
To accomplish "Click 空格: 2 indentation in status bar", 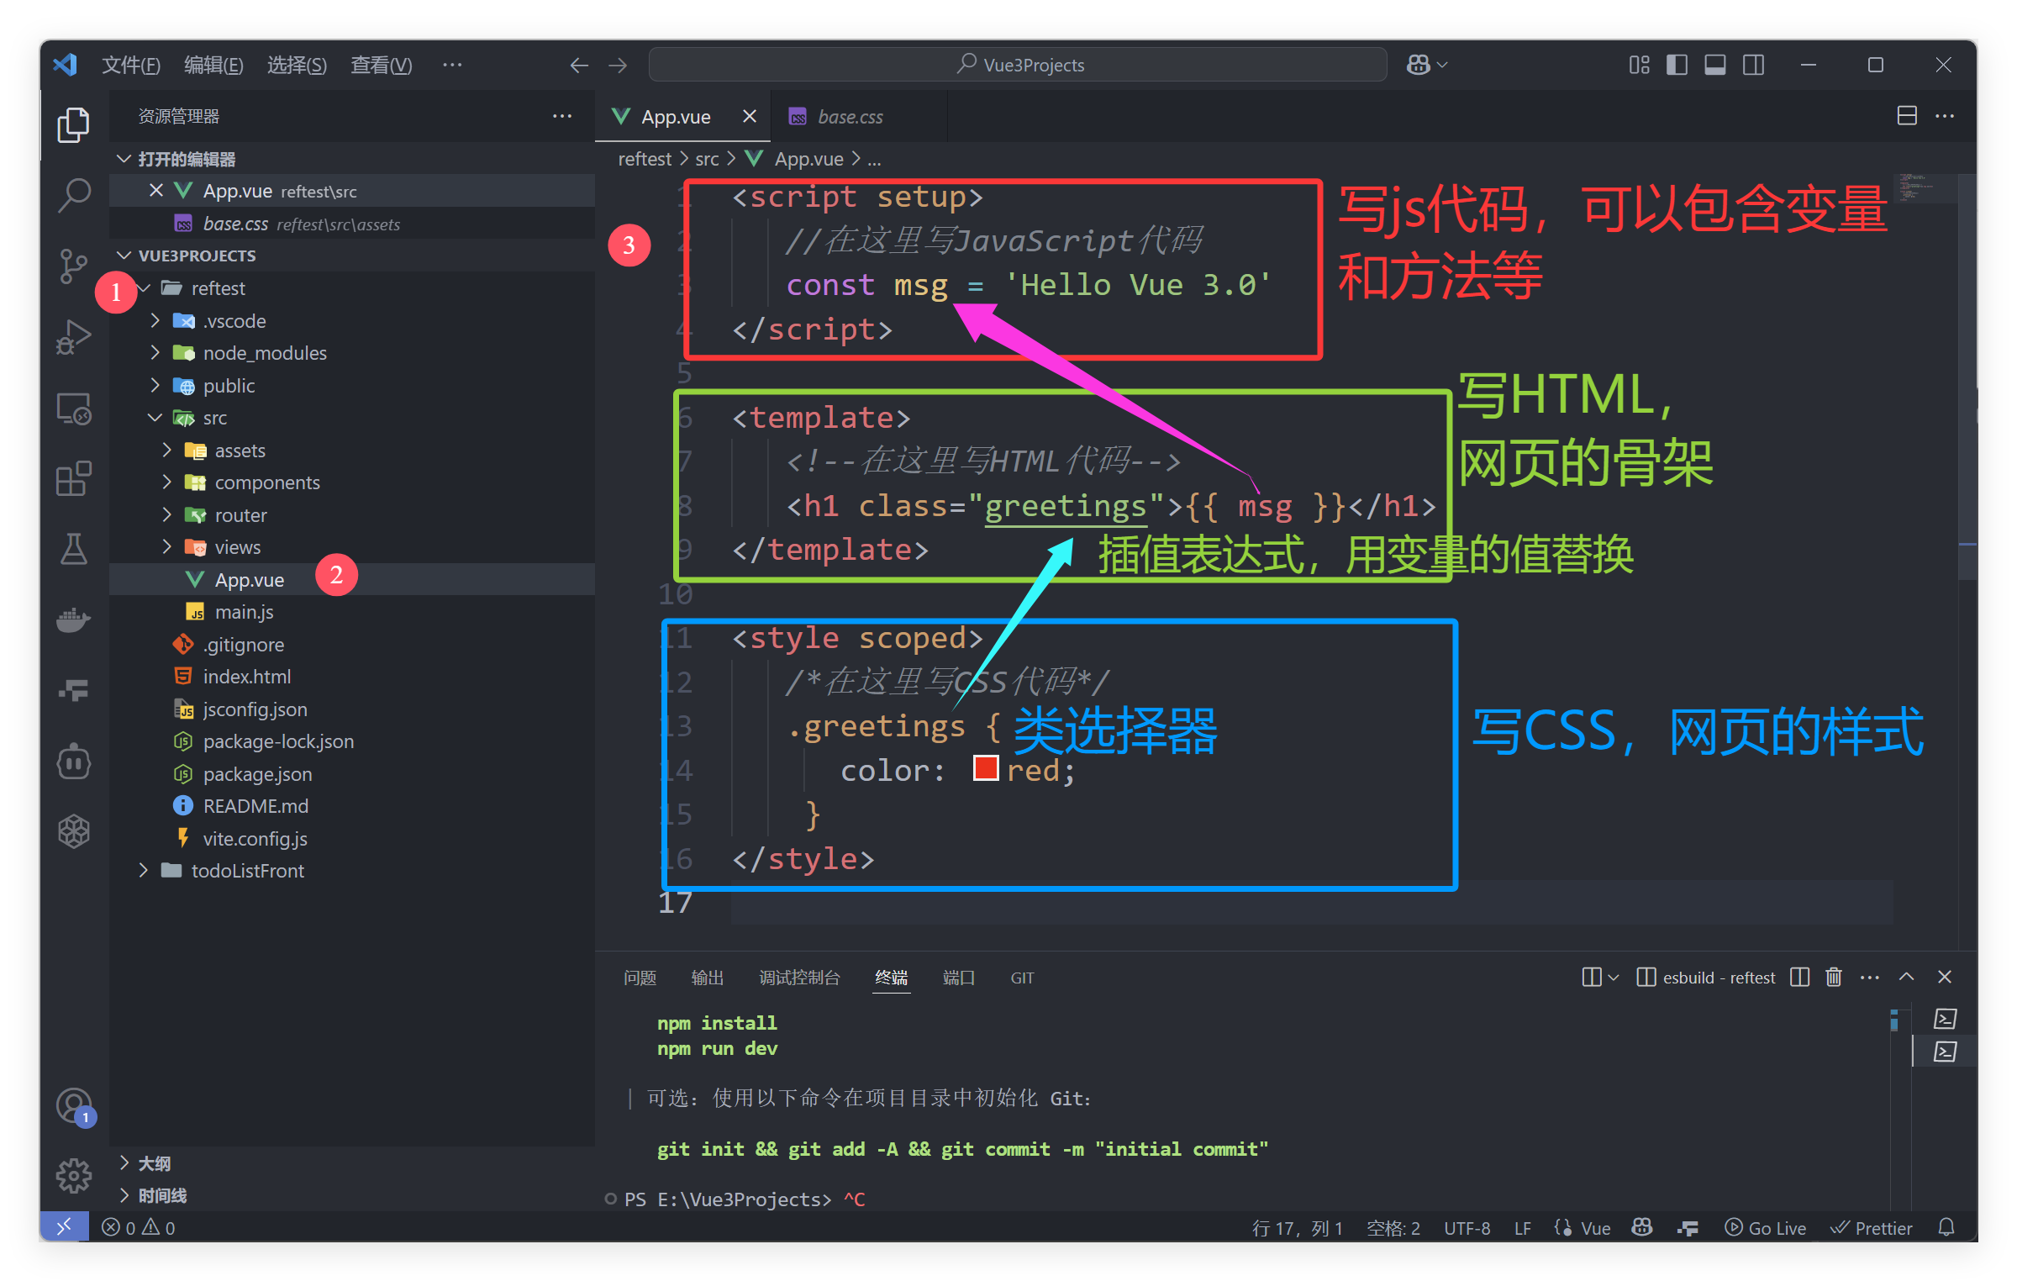I will pyautogui.click(x=1393, y=1227).
